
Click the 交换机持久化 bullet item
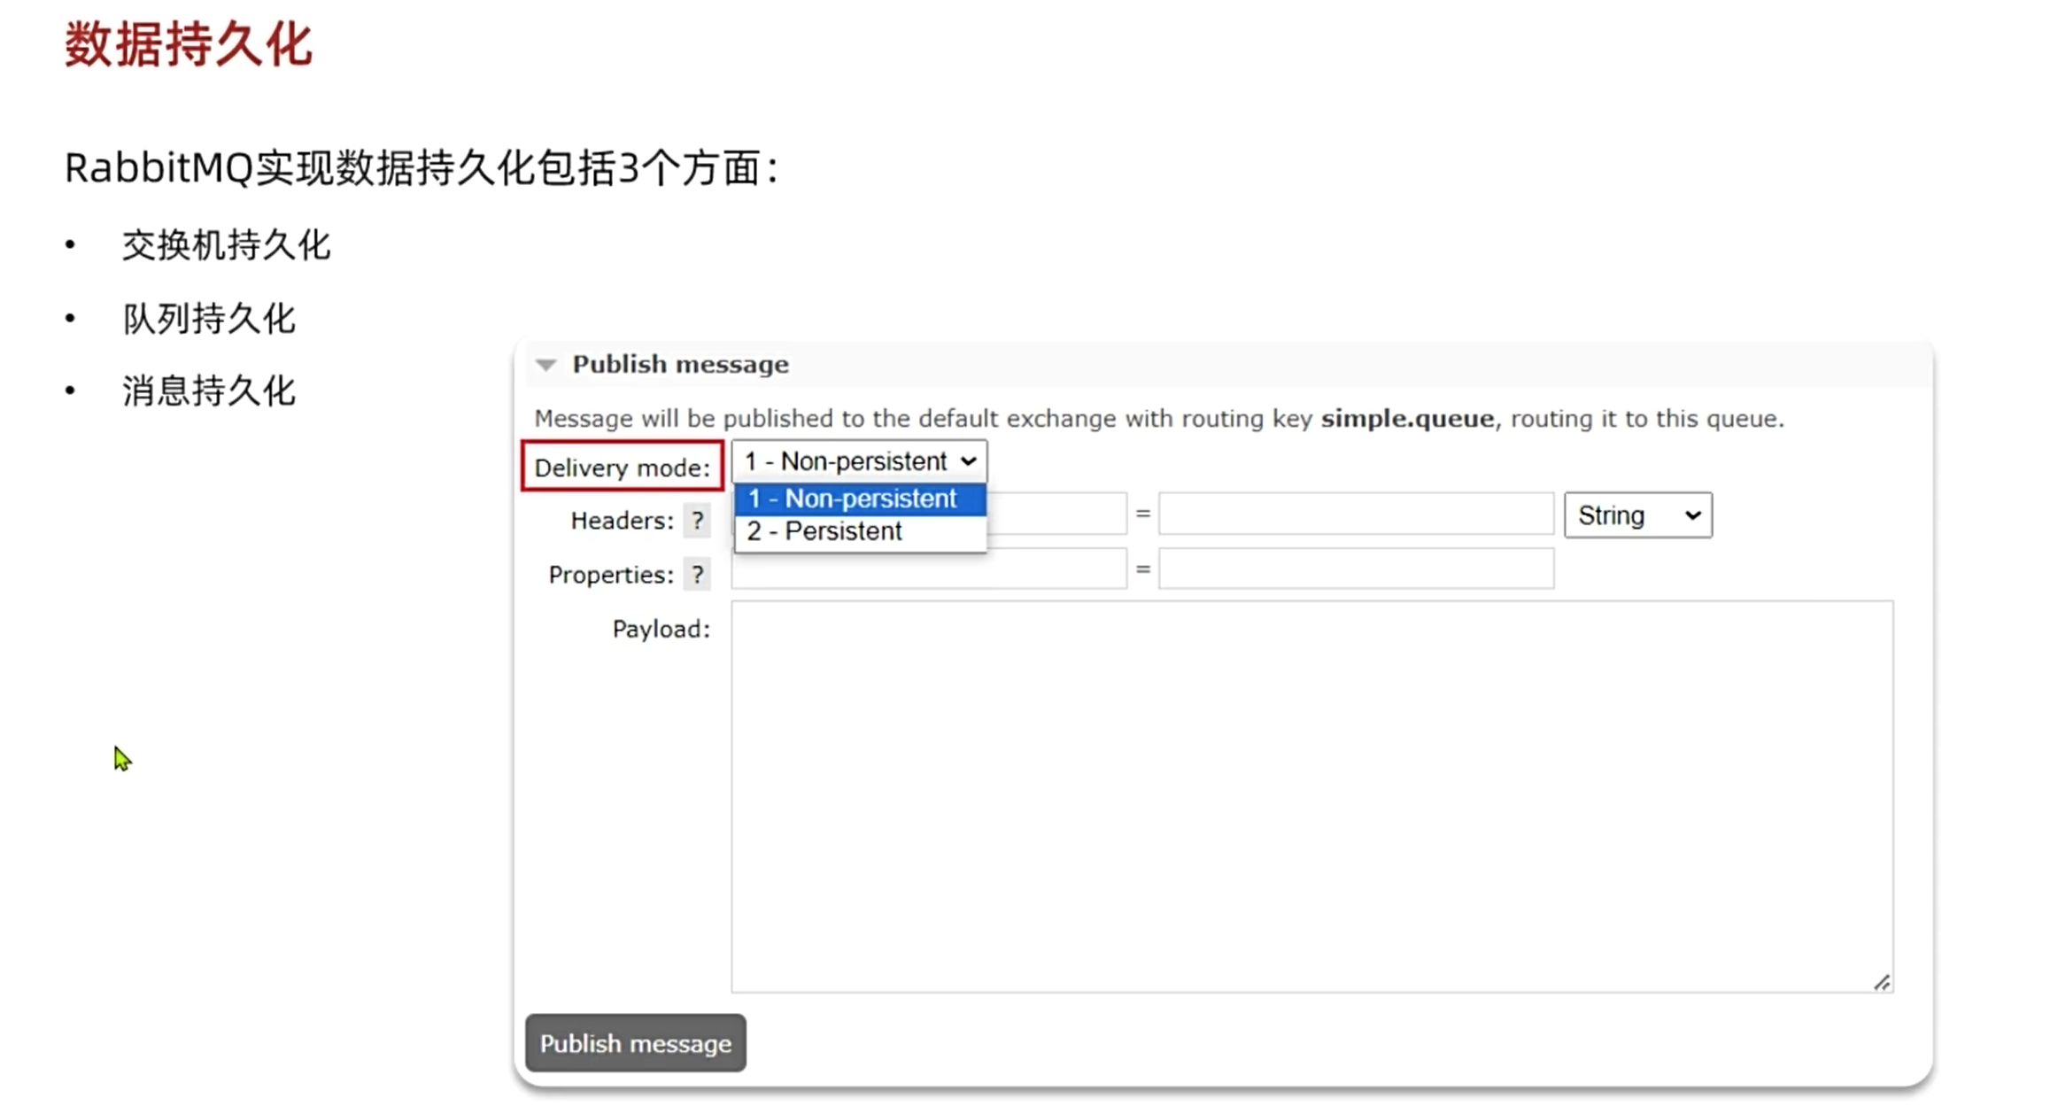coord(226,245)
